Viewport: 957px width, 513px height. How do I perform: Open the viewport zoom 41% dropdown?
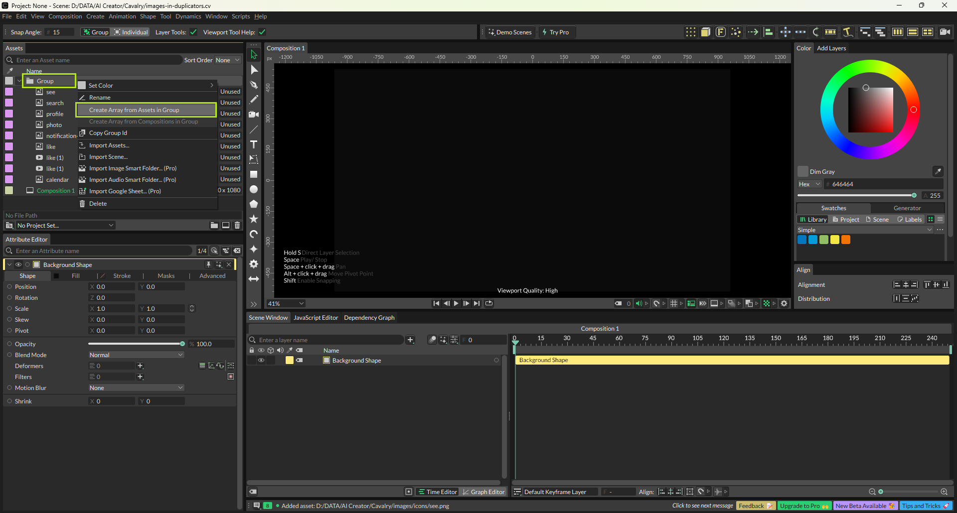pos(286,303)
